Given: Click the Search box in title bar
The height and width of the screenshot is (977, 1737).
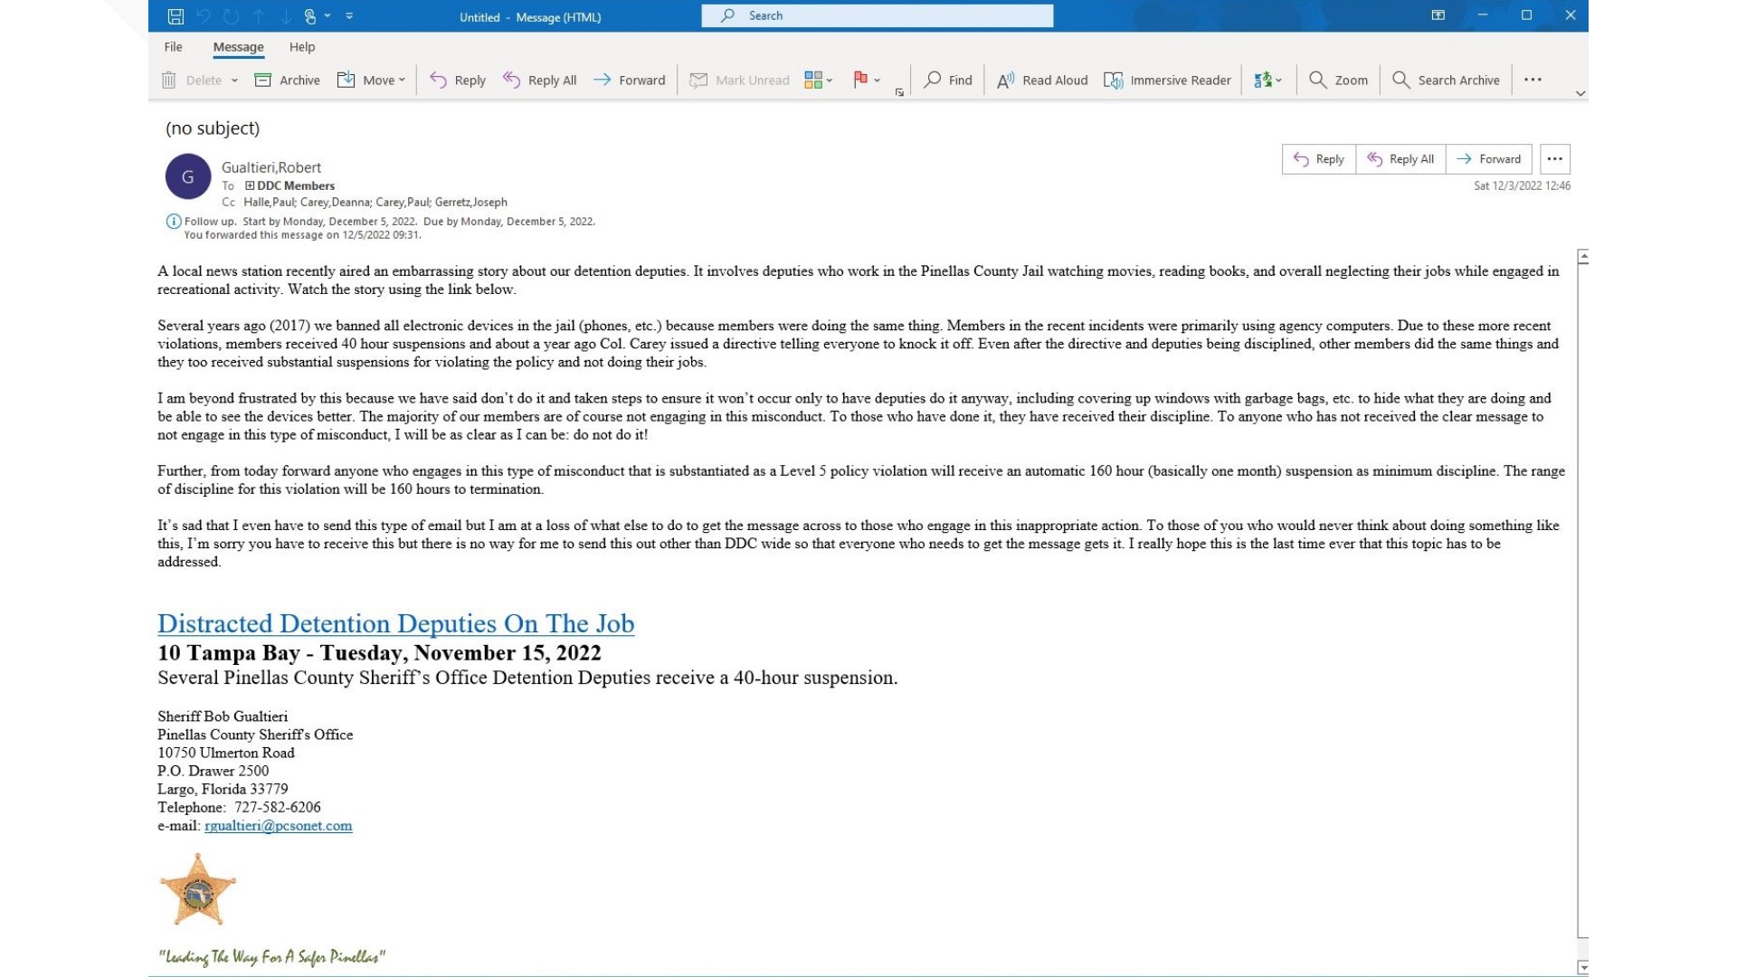Looking at the screenshot, I should [877, 15].
